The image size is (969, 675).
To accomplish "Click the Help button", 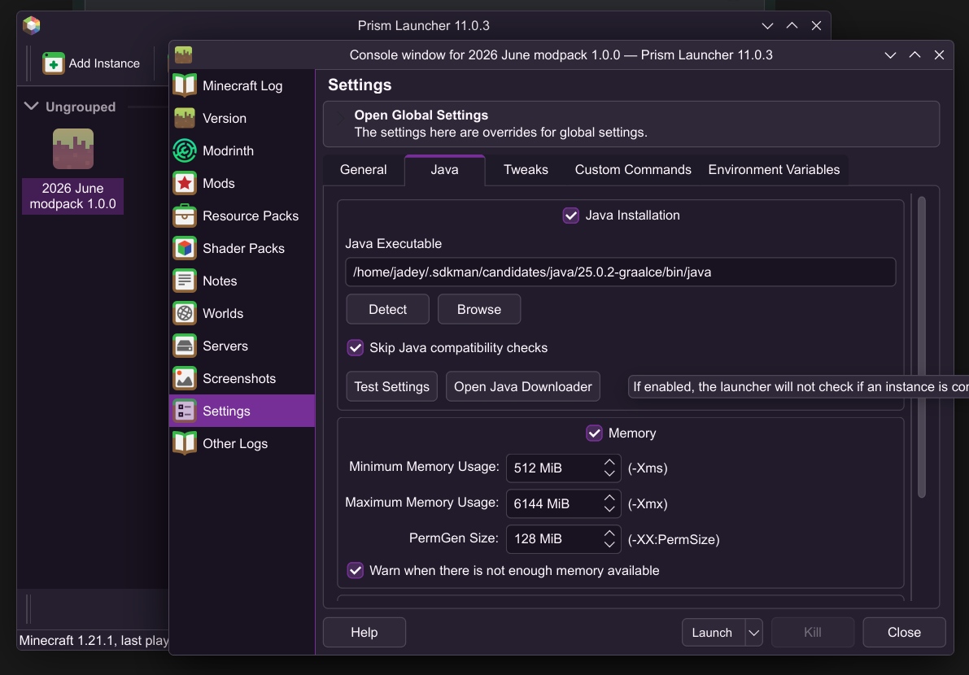I will (364, 633).
